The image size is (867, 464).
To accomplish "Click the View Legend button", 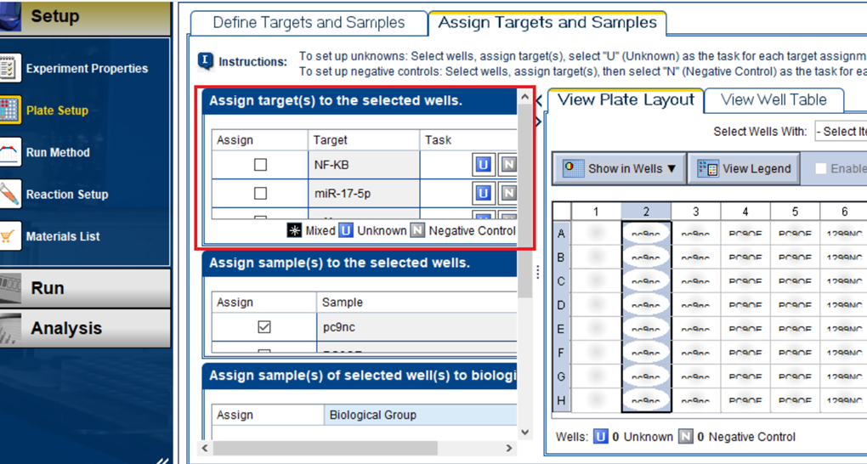I will coord(745,168).
